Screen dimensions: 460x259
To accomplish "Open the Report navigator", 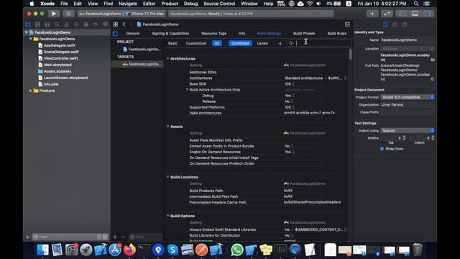I will (106, 24).
